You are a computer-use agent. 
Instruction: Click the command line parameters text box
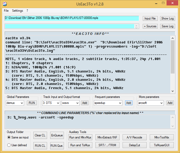click(88, 122)
